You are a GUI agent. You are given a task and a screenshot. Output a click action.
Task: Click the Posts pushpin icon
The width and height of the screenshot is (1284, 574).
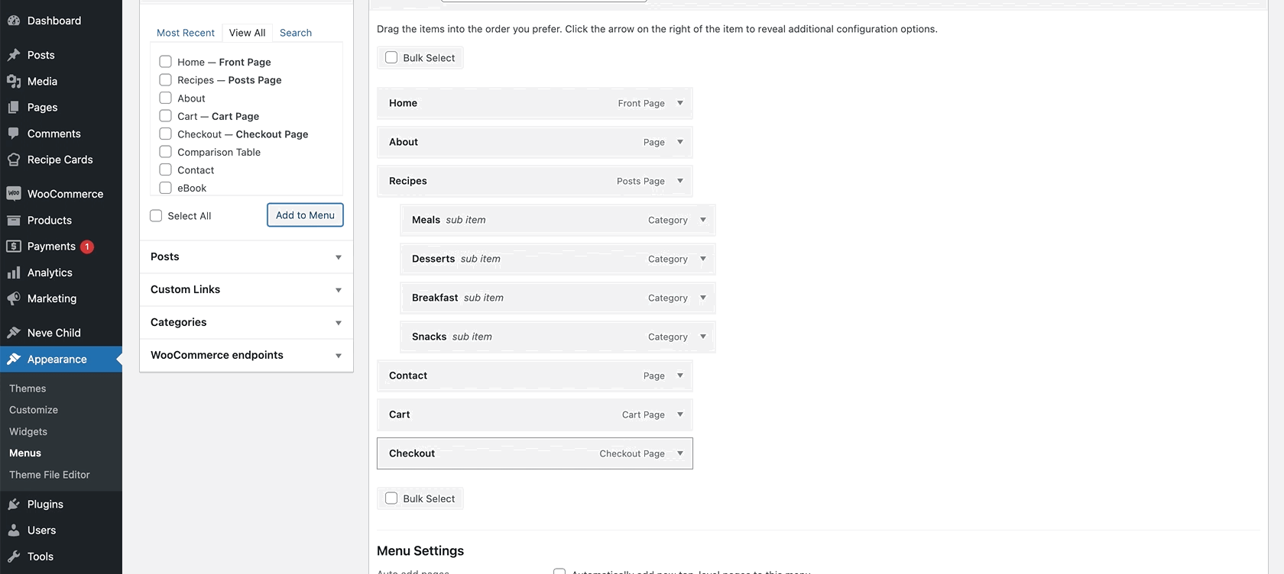[x=14, y=55]
